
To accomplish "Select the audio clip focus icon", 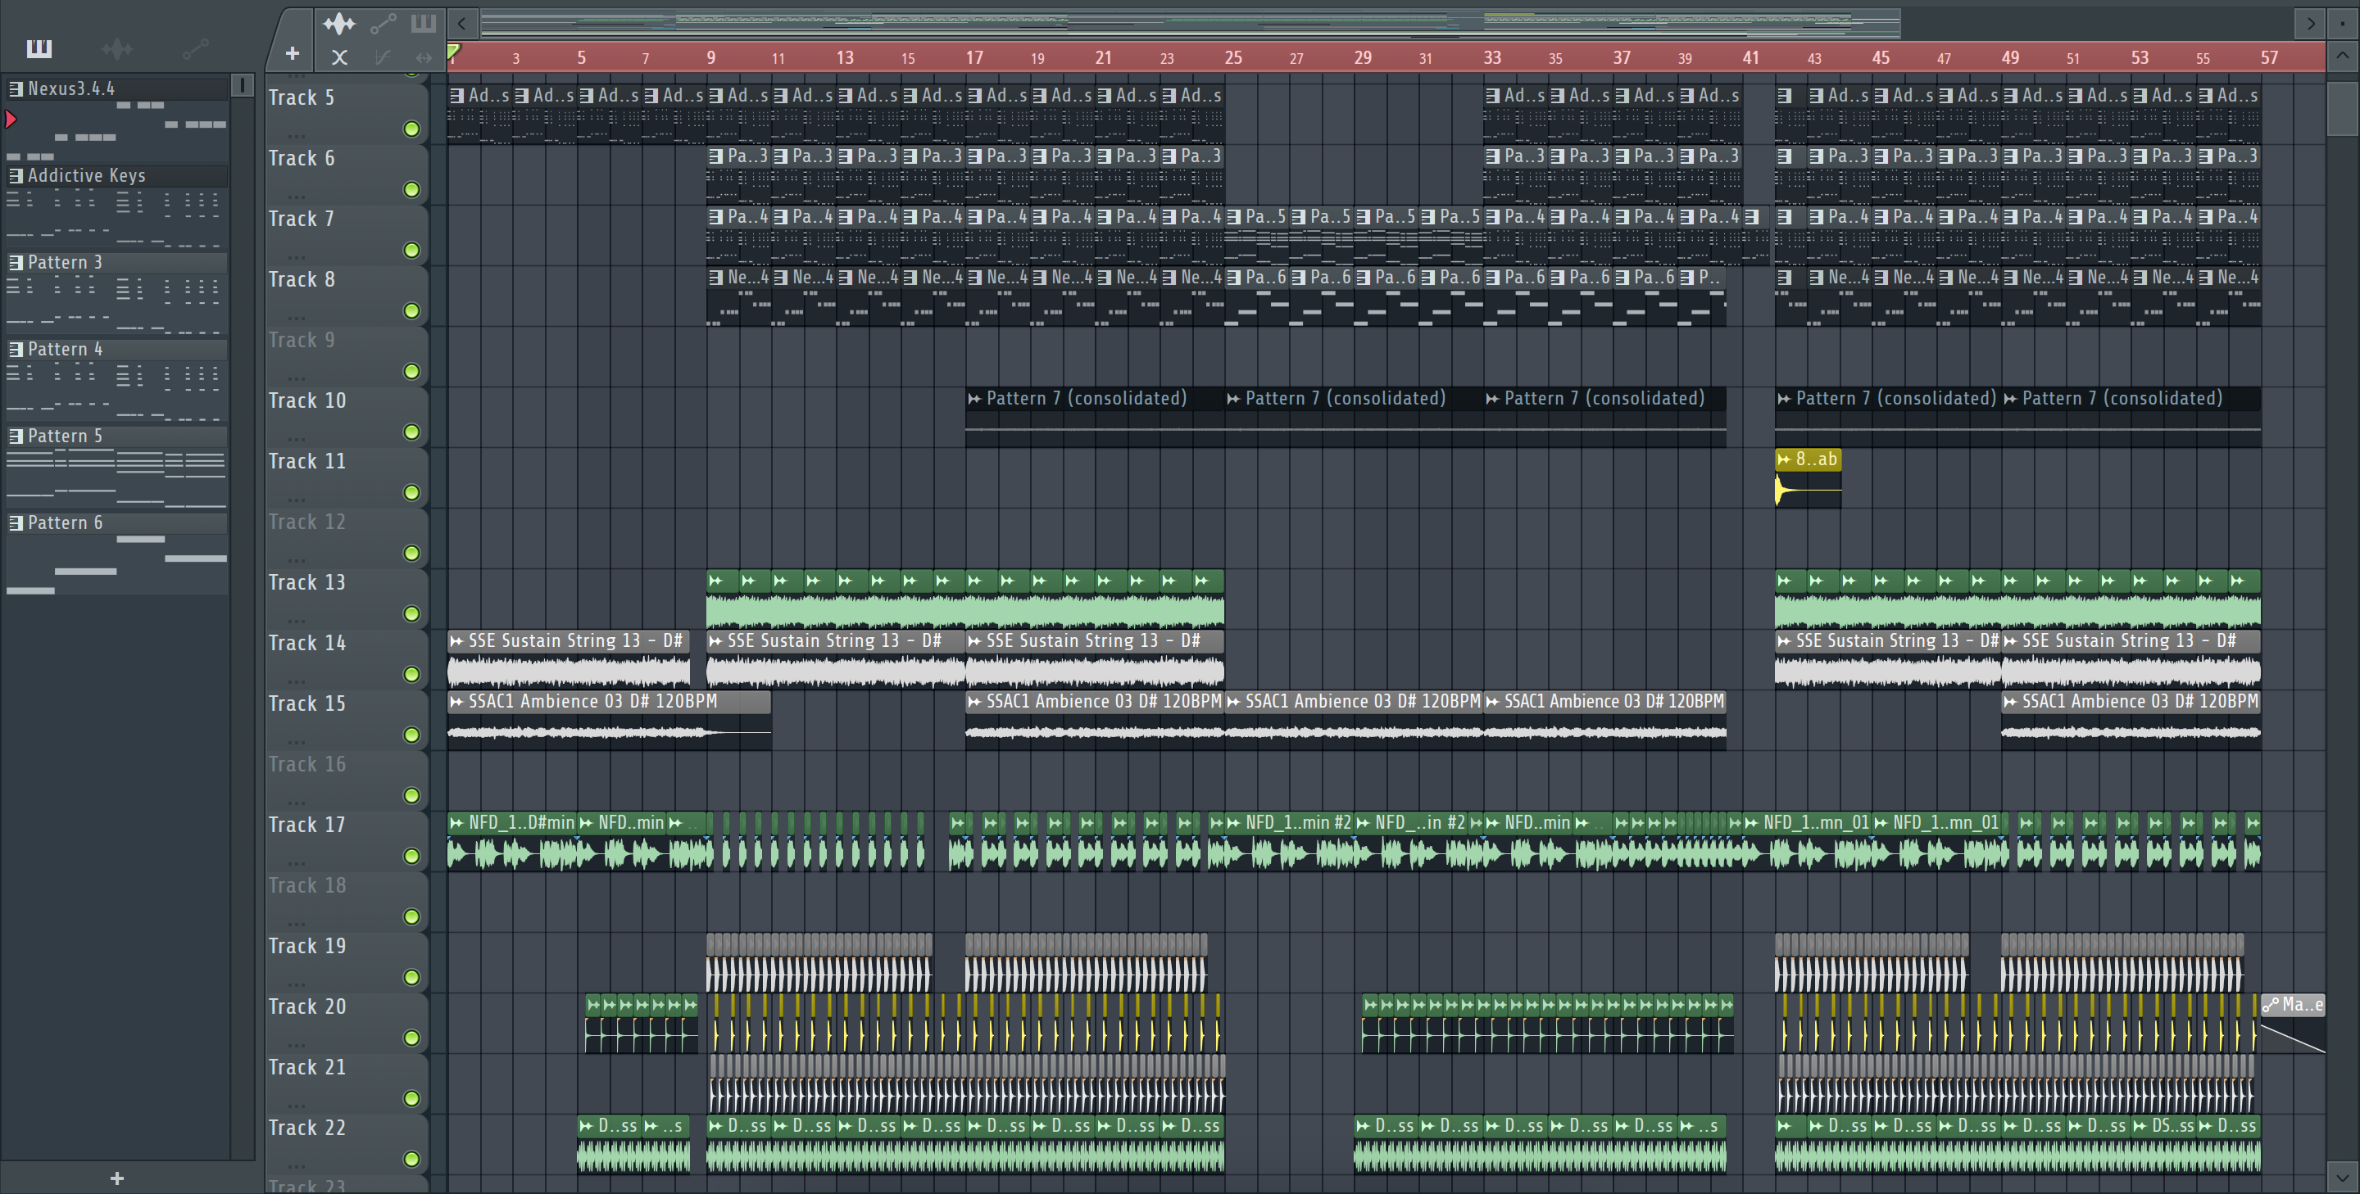I will (x=339, y=23).
